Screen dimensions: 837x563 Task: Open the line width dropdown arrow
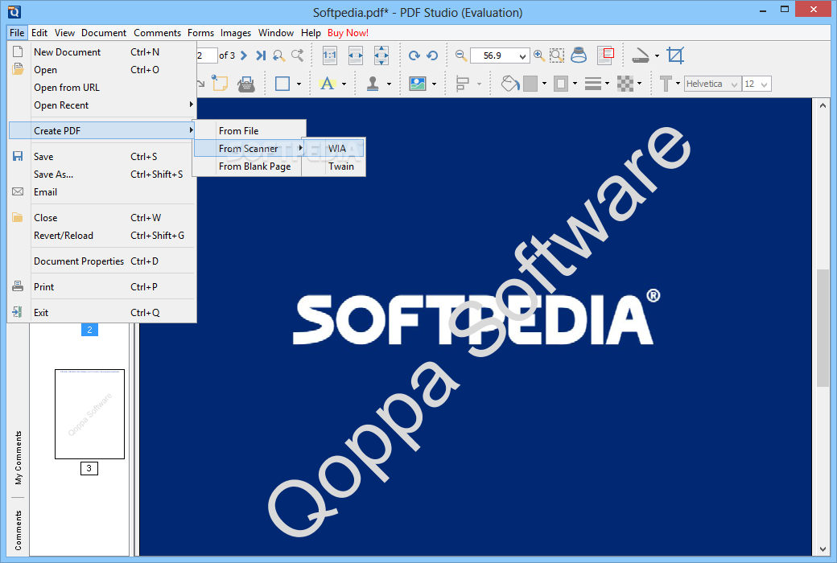click(x=607, y=84)
